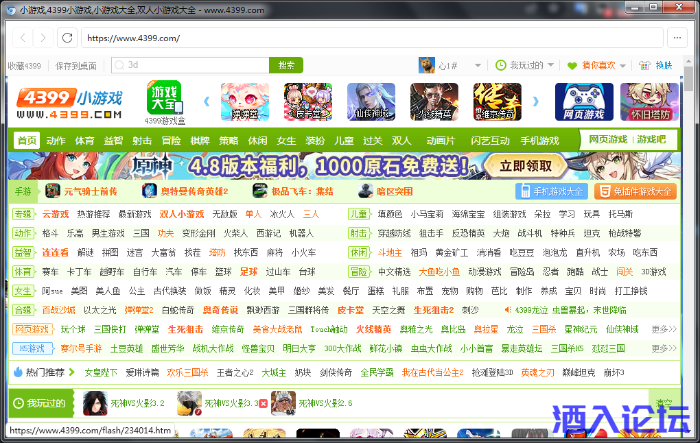
Task: Refresh the page with the reload icon
Action: coord(67,38)
